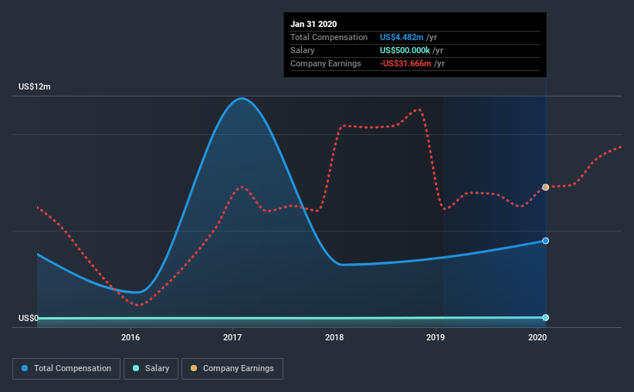Screen dimensions: 634x392
Task: Click the 2017 x-axis label
Action: pyautogui.click(x=232, y=337)
